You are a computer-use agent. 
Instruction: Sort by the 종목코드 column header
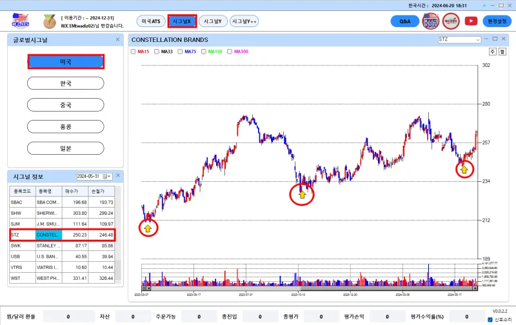tap(23, 191)
